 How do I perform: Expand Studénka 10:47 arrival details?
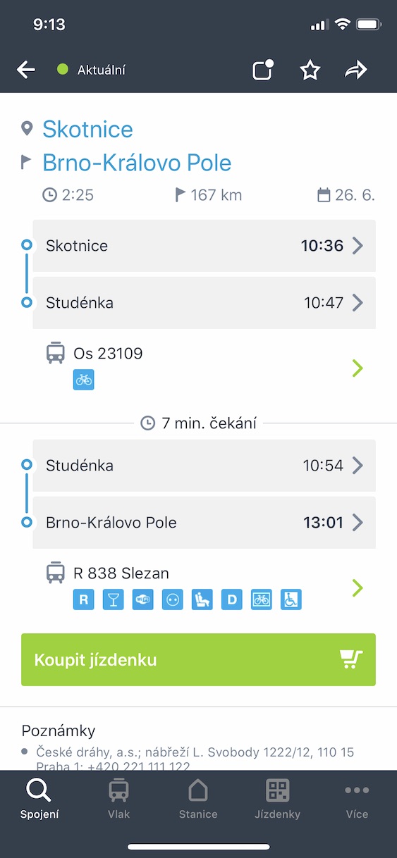click(204, 303)
